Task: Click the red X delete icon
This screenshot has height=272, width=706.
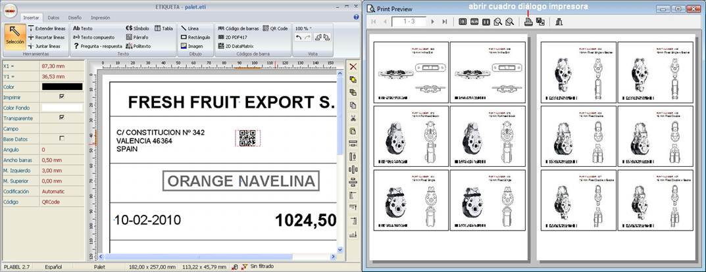Action: [353, 66]
